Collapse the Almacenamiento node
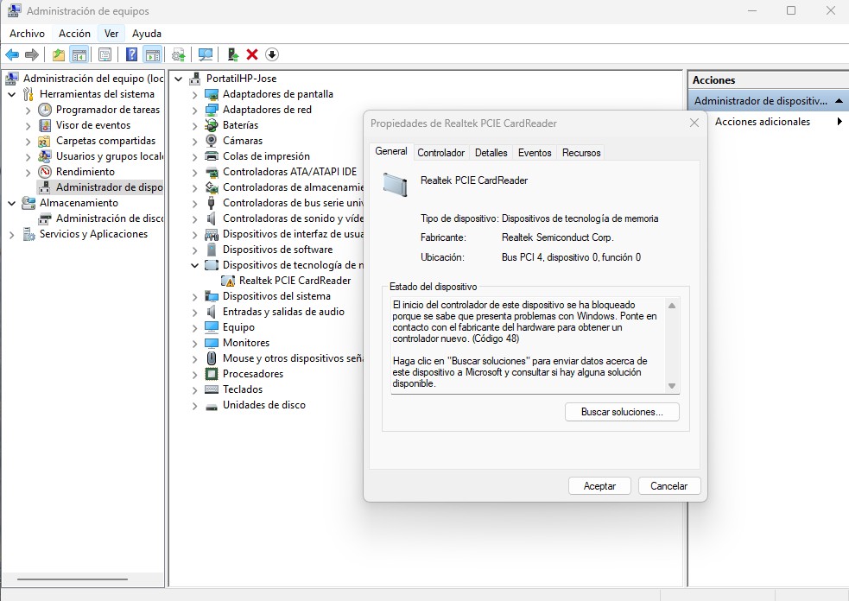Image resolution: width=849 pixels, height=601 pixels. click(12, 204)
